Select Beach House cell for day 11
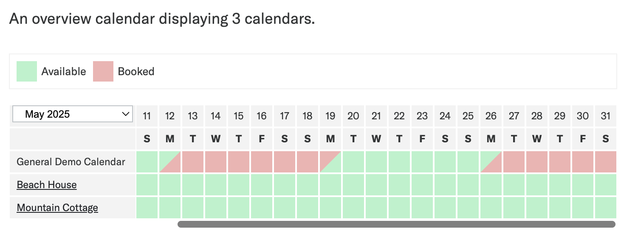This screenshot has height=237, width=638. [x=147, y=185]
